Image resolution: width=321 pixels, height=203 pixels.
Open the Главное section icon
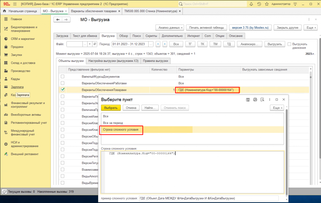[x=6, y=19]
